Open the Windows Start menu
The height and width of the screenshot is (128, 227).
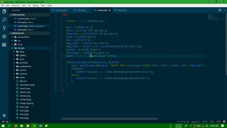coord(3,126)
